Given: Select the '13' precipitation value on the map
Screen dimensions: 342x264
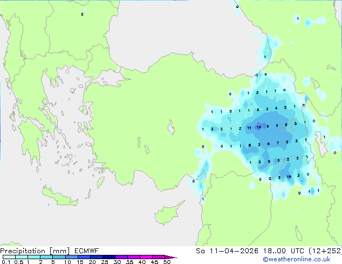Looking at the screenshot, I should [258, 127].
